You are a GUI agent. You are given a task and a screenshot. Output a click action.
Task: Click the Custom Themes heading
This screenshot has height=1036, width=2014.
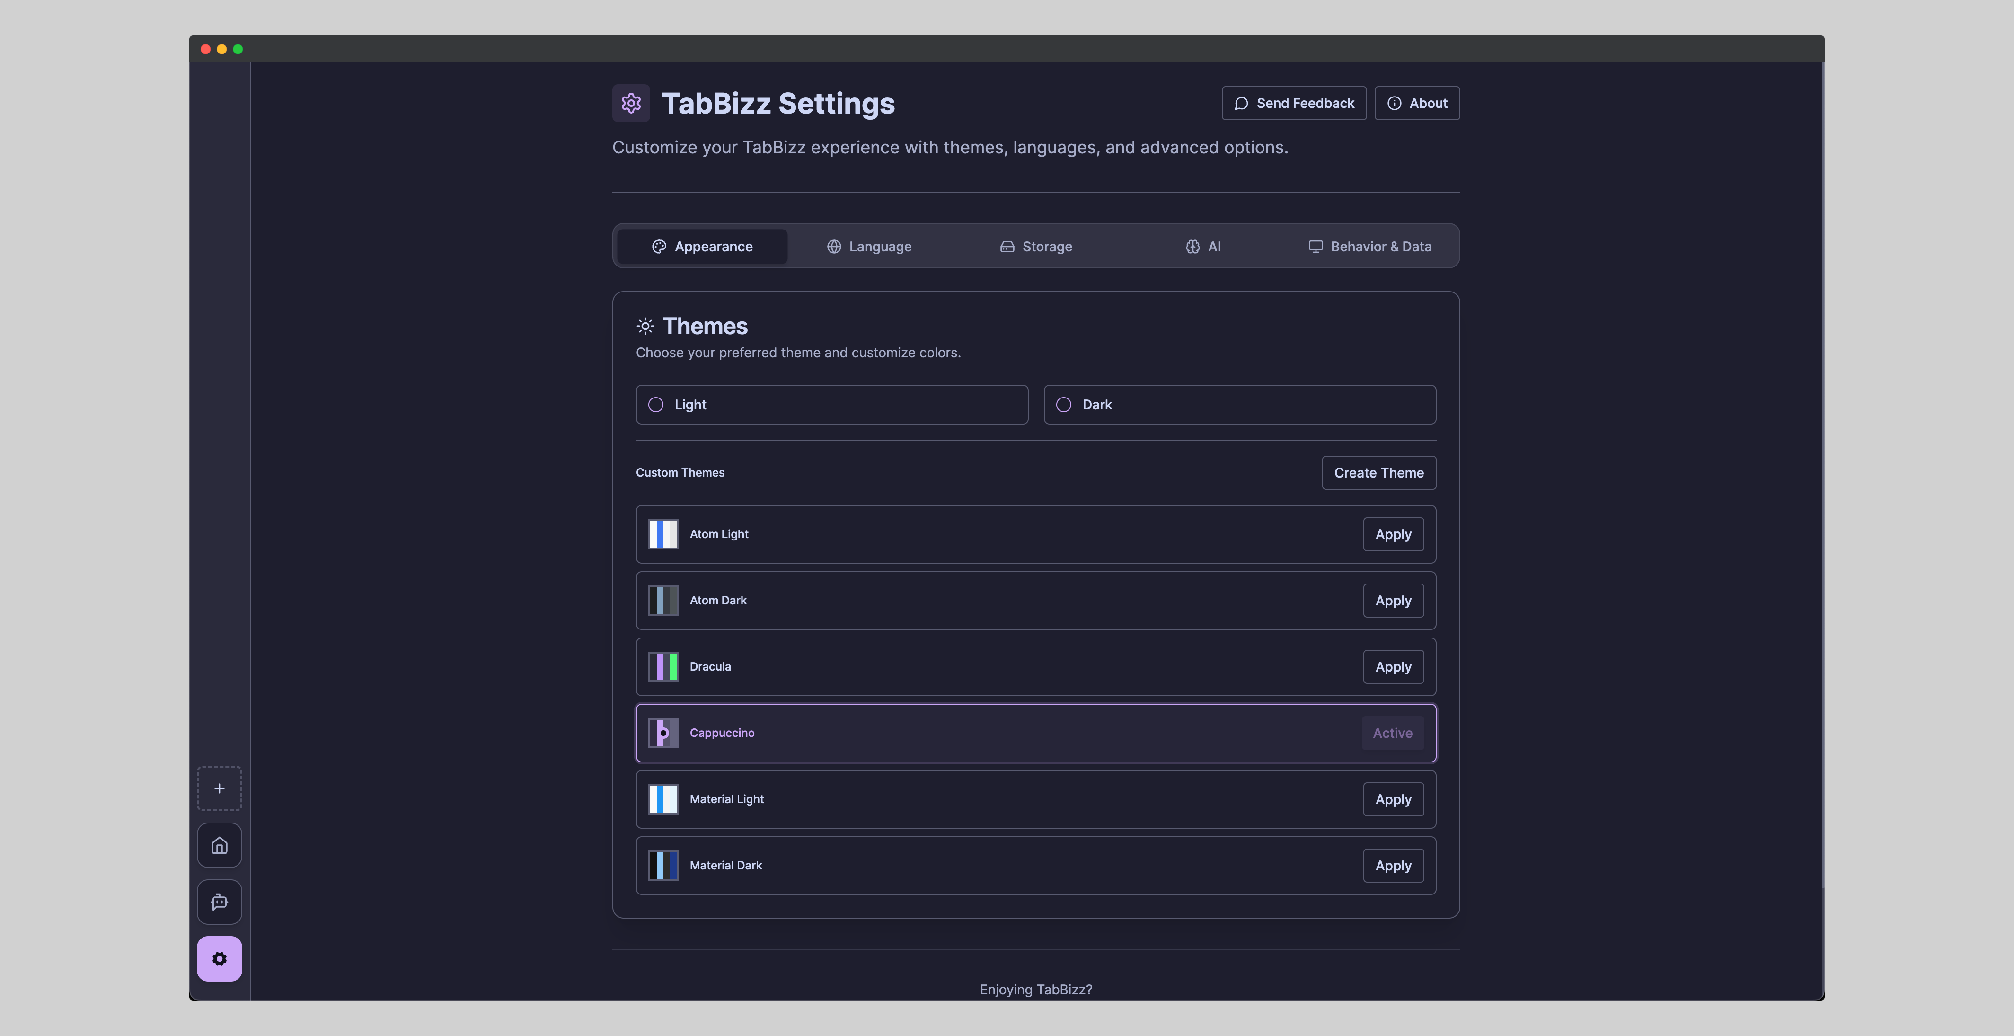(680, 472)
